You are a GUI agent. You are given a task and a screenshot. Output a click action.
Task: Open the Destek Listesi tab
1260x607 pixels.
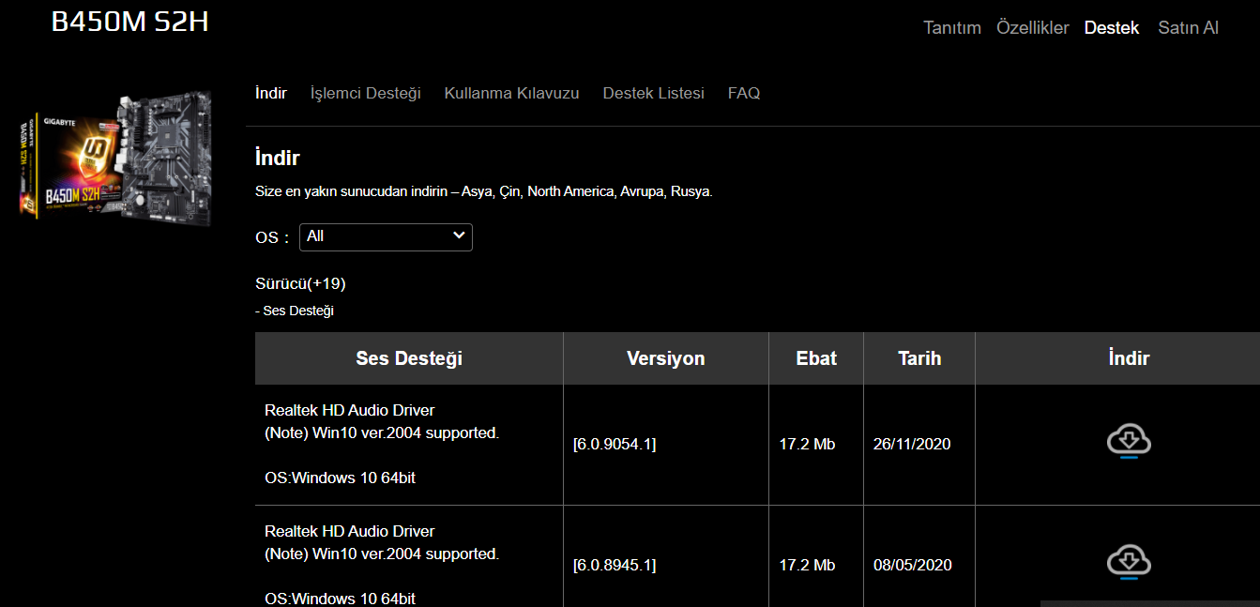coord(653,93)
